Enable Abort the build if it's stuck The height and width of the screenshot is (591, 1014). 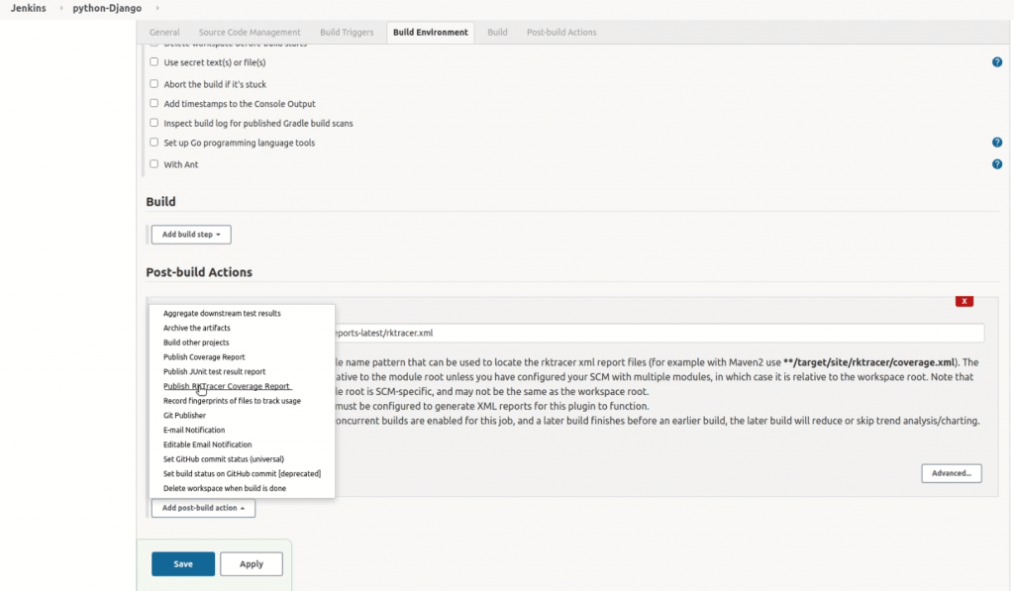click(x=153, y=84)
